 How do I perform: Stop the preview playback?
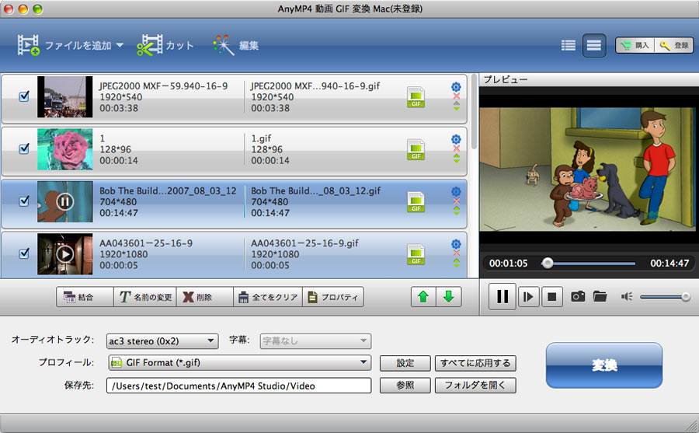click(551, 296)
